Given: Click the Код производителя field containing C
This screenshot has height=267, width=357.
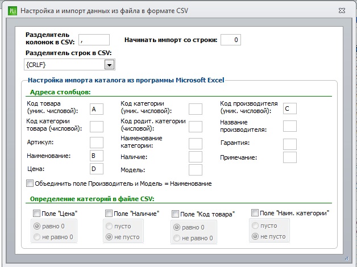Looking at the screenshot, I should click(x=290, y=109).
